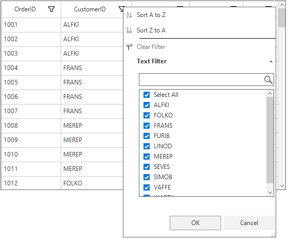The height and width of the screenshot is (241, 288).
Task: Click the OK button
Action: point(195,223)
